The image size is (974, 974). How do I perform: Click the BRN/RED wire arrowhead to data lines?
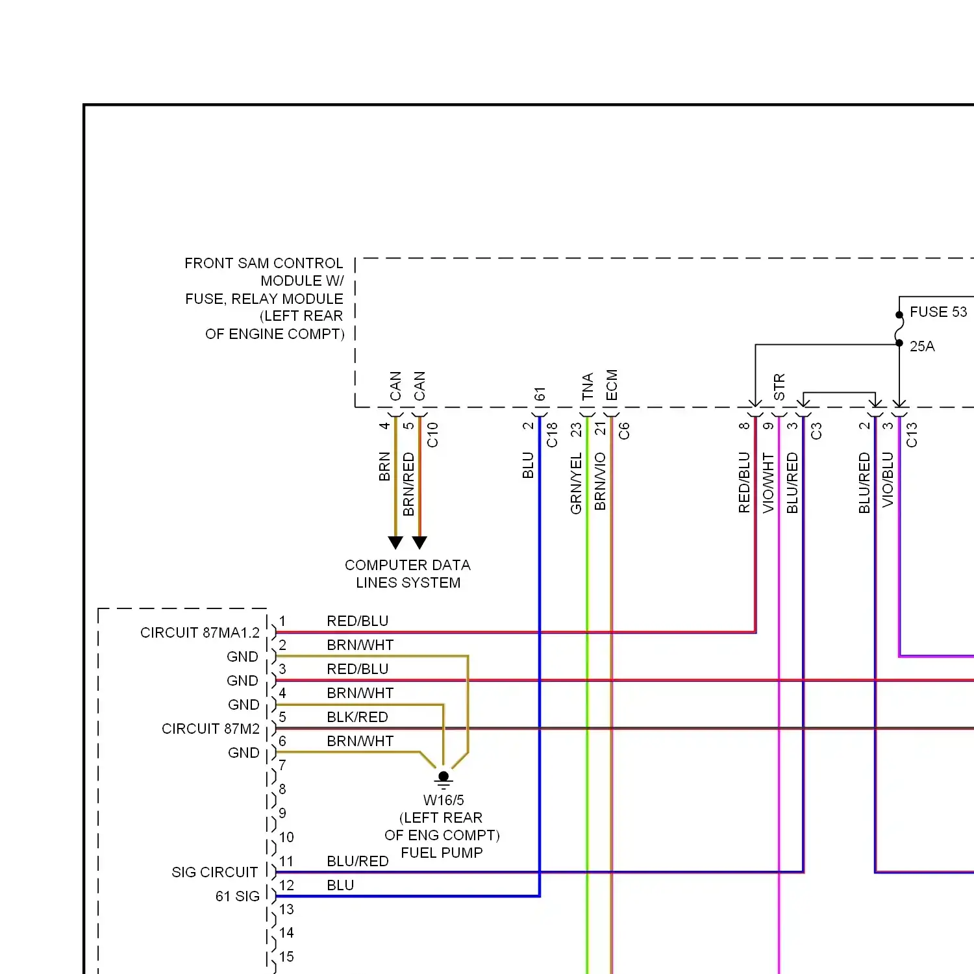[x=420, y=543]
